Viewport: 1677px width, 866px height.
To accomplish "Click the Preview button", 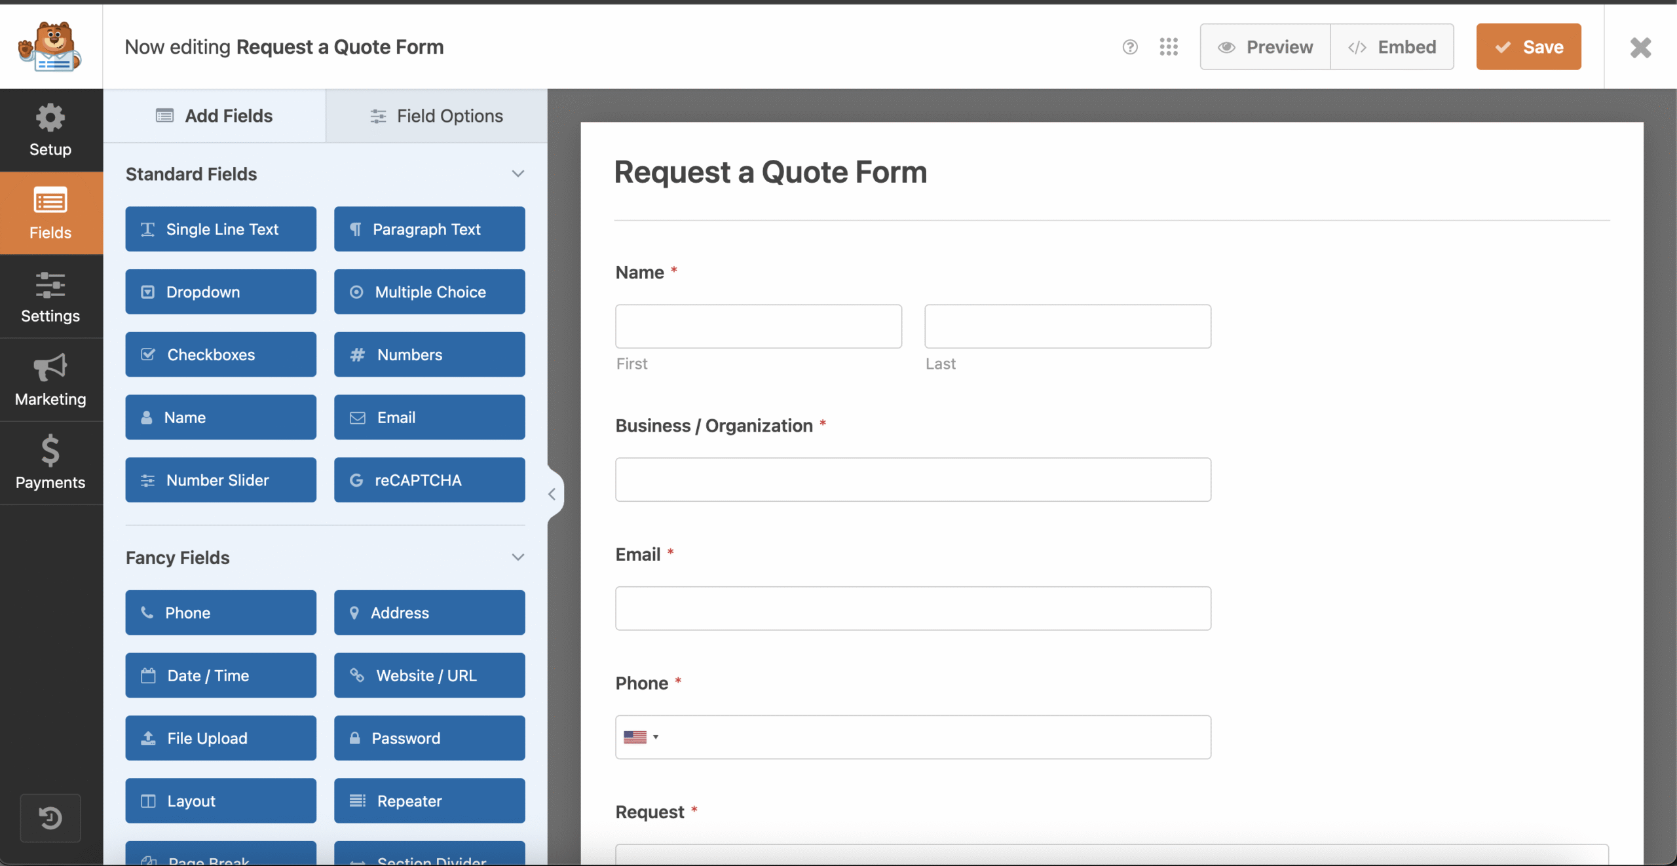I will point(1265,47).
